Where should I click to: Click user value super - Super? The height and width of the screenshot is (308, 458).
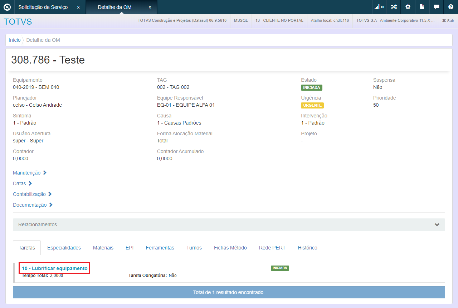coord(28,141)
